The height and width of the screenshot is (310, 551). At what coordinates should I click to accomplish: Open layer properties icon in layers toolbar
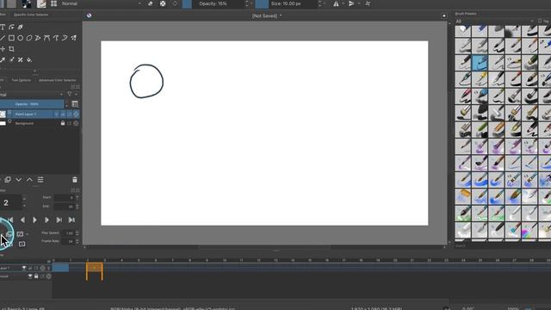[x=40, y=180]
